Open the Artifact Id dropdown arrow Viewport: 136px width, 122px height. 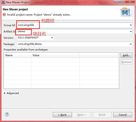131,31
